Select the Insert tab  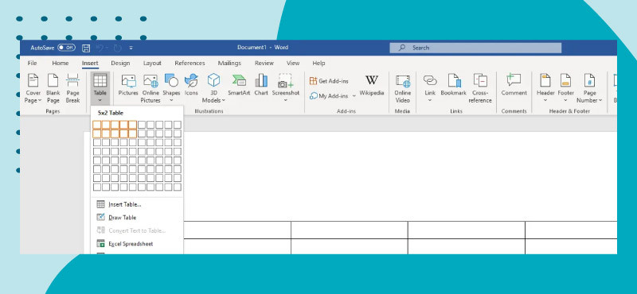(x=90, y=64)
